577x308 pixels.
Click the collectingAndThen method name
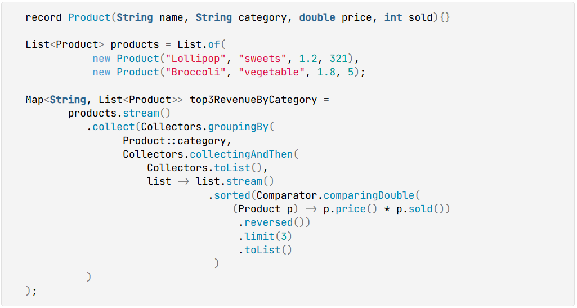coord(241,154)
